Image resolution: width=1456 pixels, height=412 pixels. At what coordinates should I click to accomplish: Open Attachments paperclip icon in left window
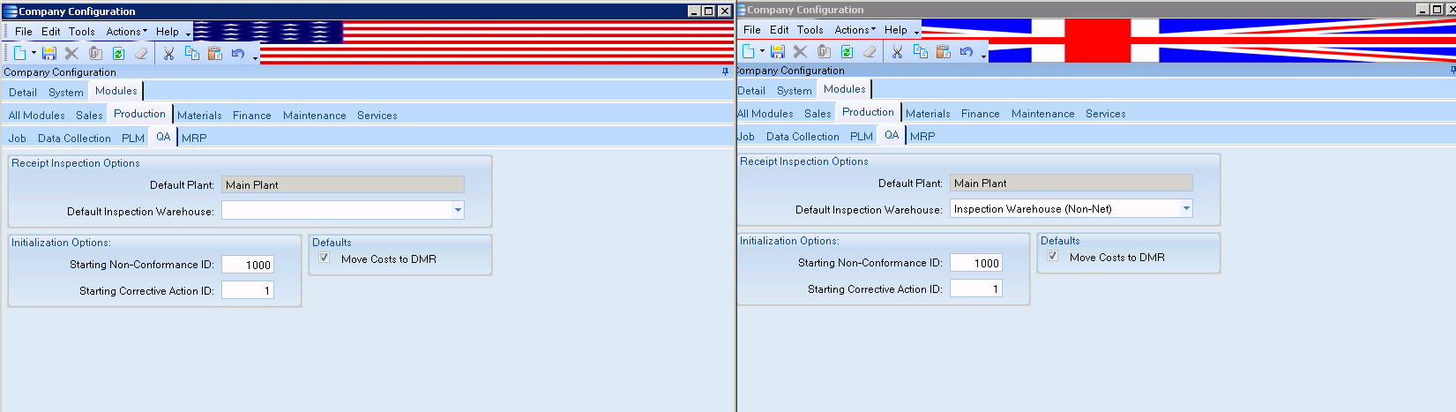(x=95, y=53)
